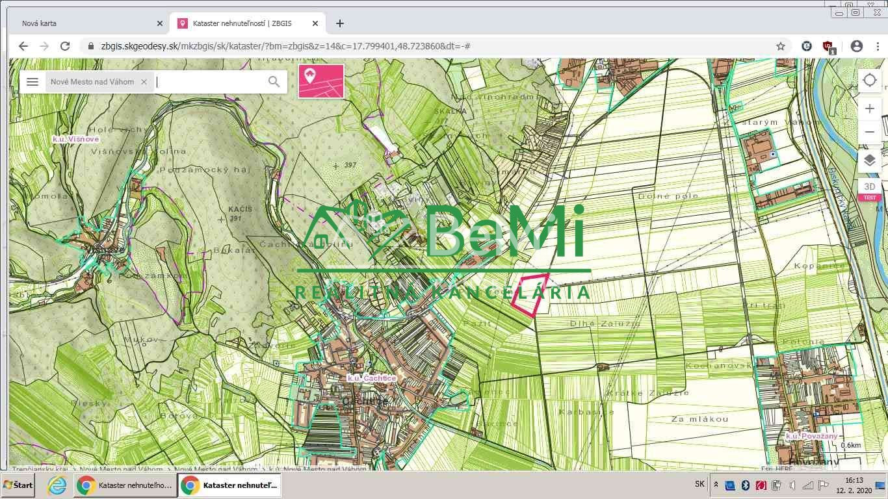Open the Windows Start button
This screenshot has width=888, height=499.
tap(18, 485)
